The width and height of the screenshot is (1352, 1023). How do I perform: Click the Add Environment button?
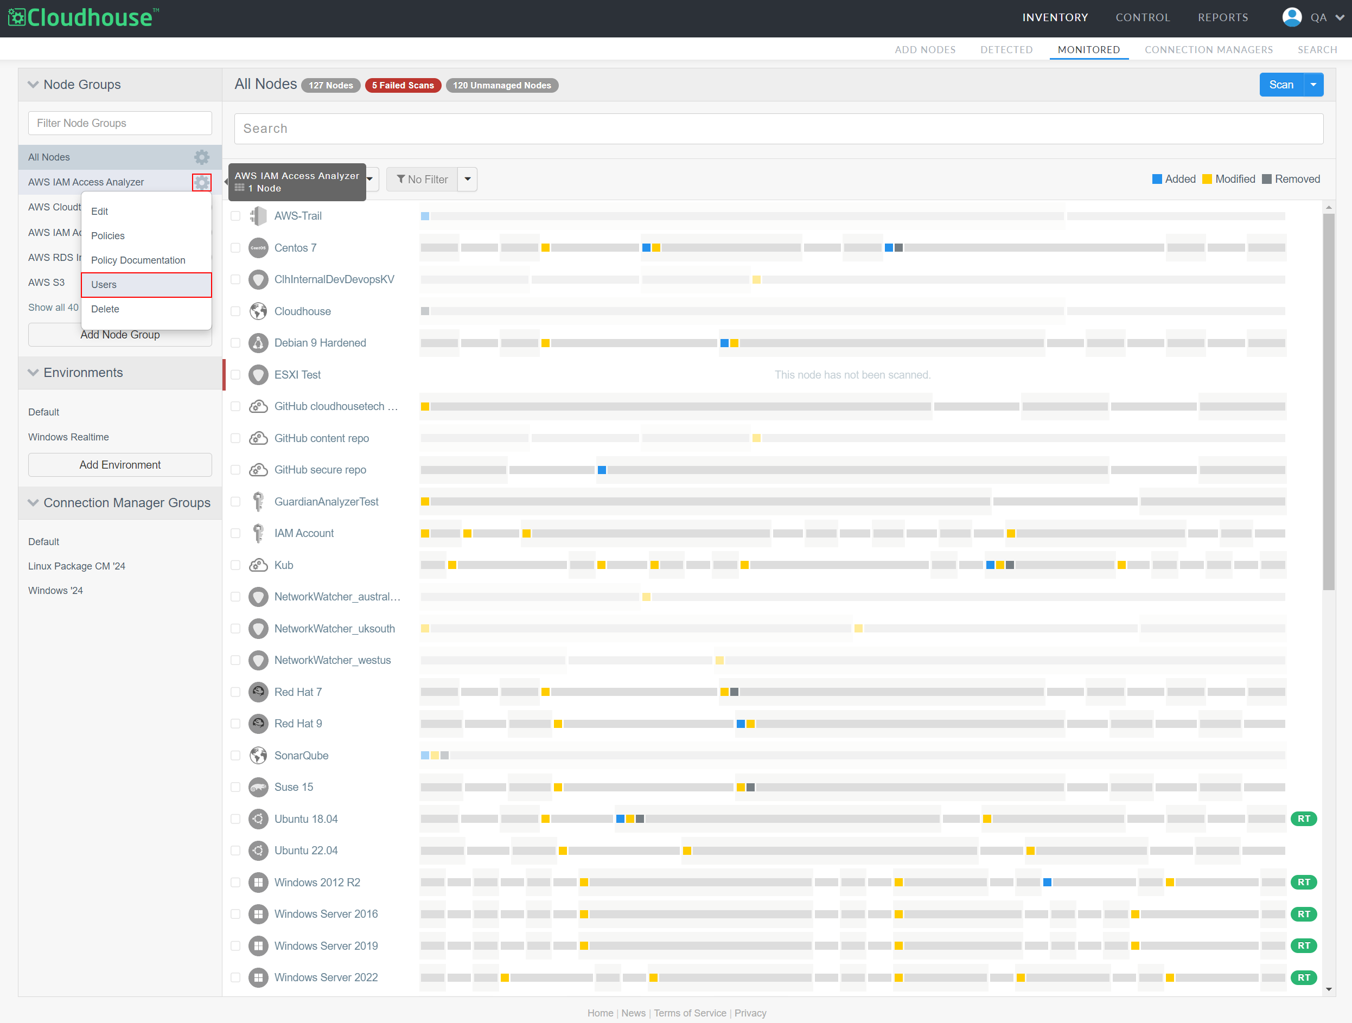120,465
